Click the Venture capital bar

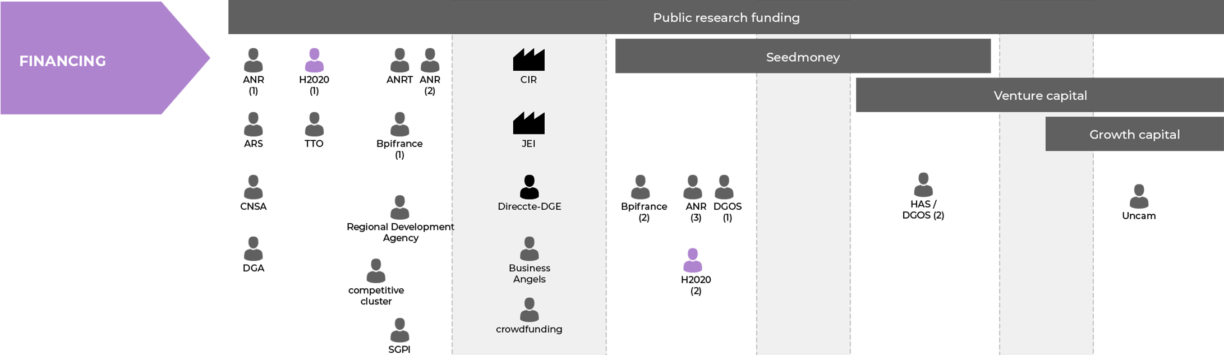(1039, 95)
